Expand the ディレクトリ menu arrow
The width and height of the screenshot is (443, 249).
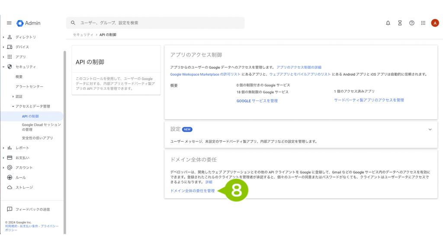[3, 37]
